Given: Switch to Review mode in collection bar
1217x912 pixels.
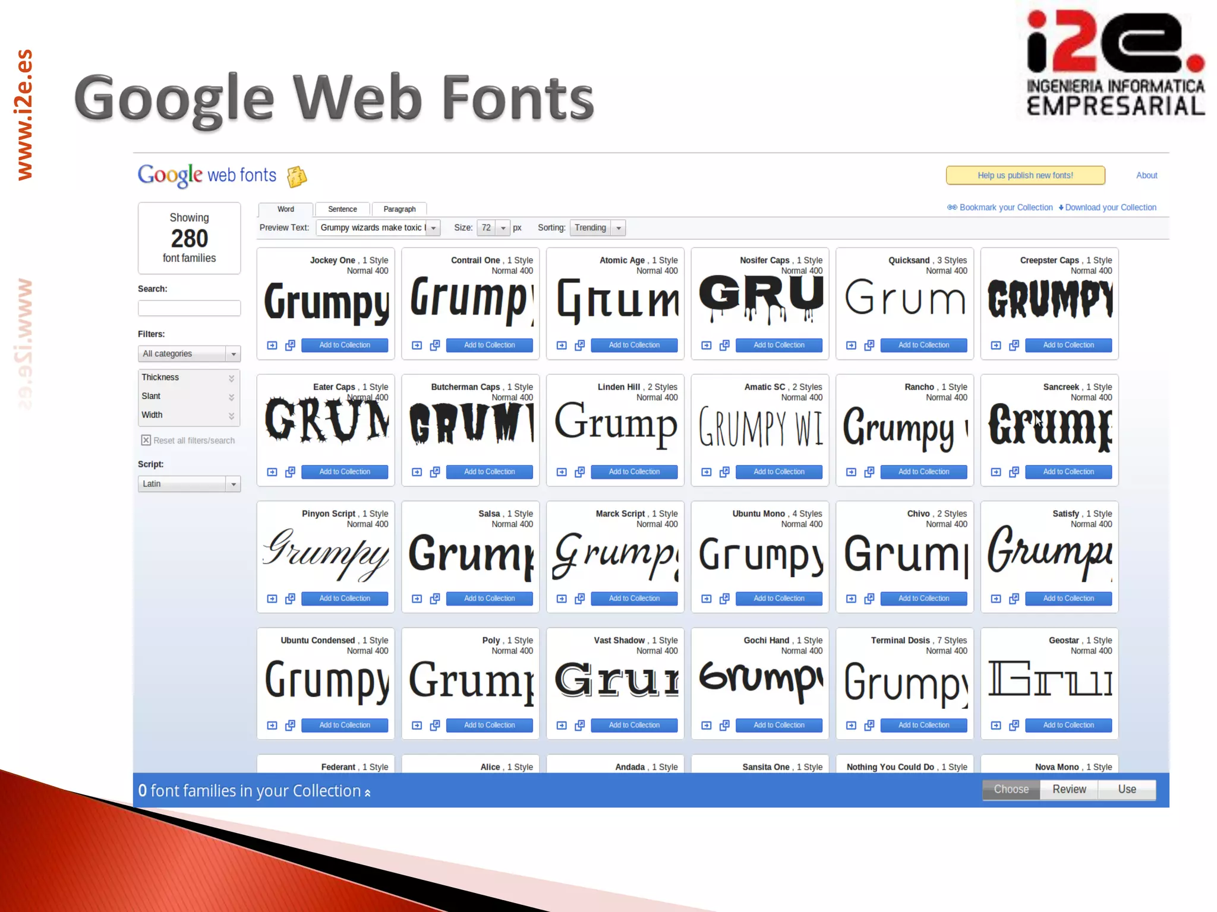Looking at the screenshot, I should (x=1068, y=789).
